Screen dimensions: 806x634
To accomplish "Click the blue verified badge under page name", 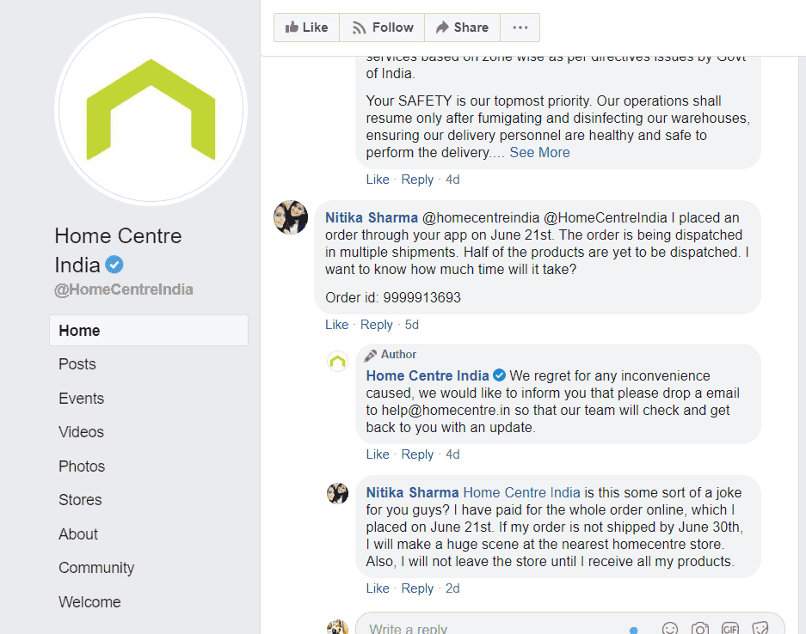I will tap(114, 264).
